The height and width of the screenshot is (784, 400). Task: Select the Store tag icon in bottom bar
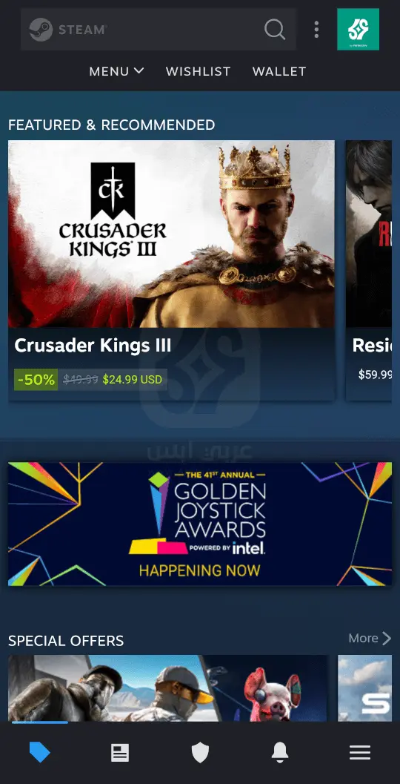click(x=40, y=752)
